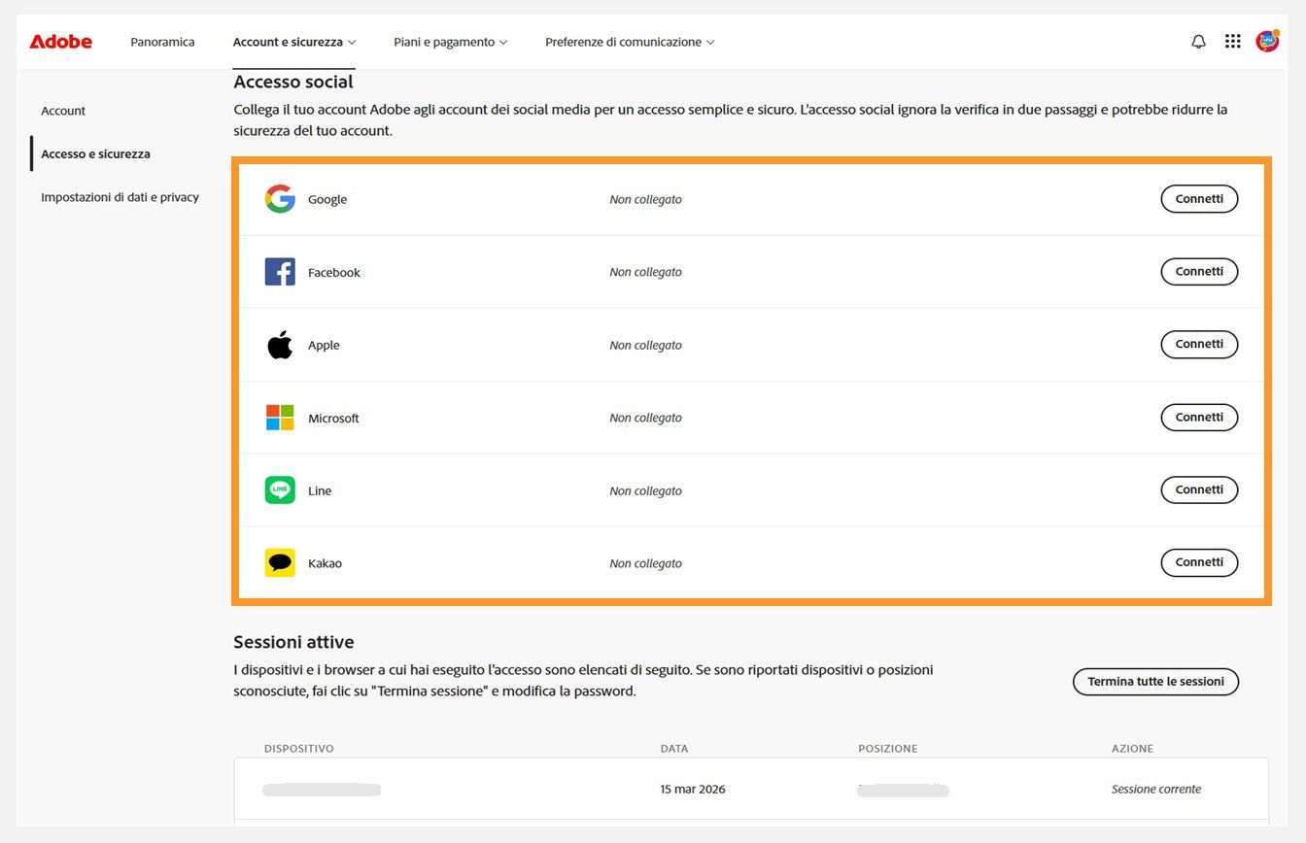Expand the Account e sicurezza dropdown
The width and height of the screenshot is (1306, 843).
coord(293,42)
